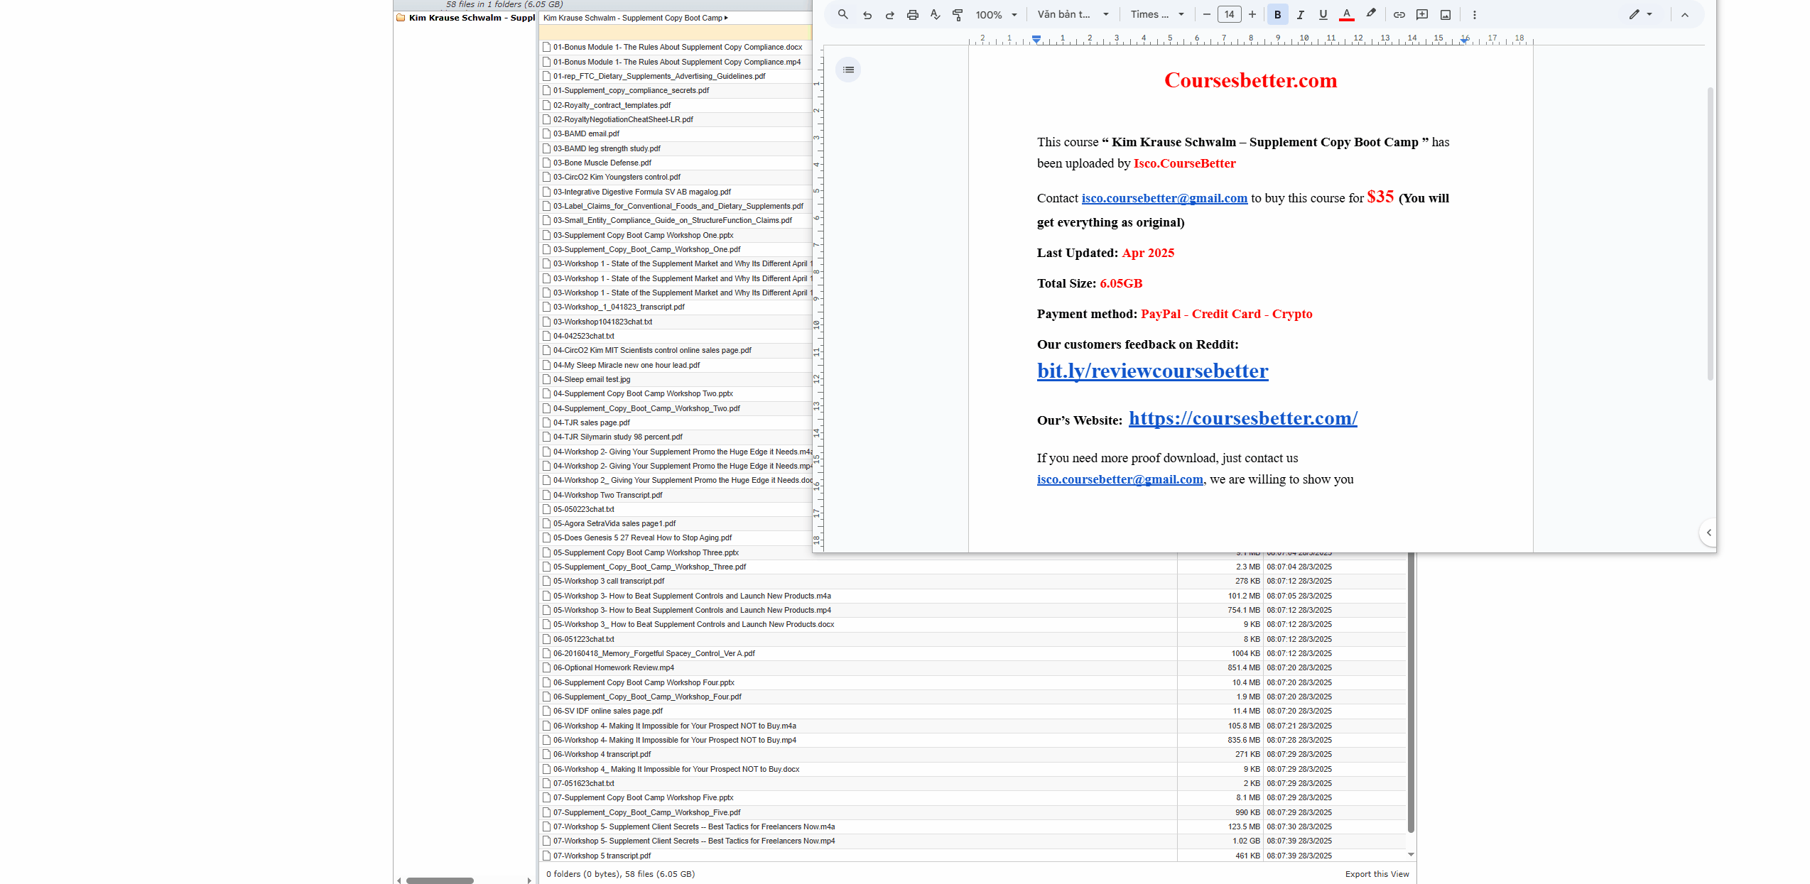Click Export this View link
Image resolution: width=1810 pixels, height=884 pixels.
click(1376, 874)
